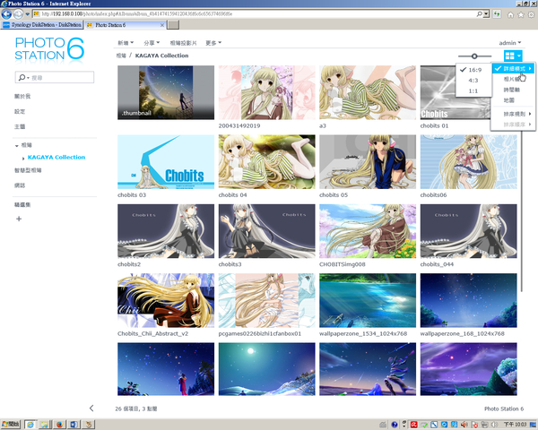Open the 分享 dropdown menu
538x430 pixels.
click(x=152, y=43)
